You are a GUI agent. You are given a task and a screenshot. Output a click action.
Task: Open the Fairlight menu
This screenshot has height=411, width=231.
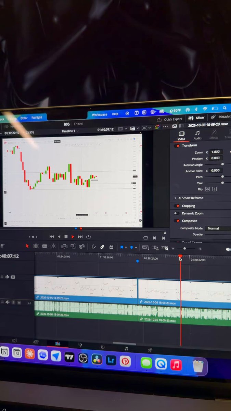37,117
